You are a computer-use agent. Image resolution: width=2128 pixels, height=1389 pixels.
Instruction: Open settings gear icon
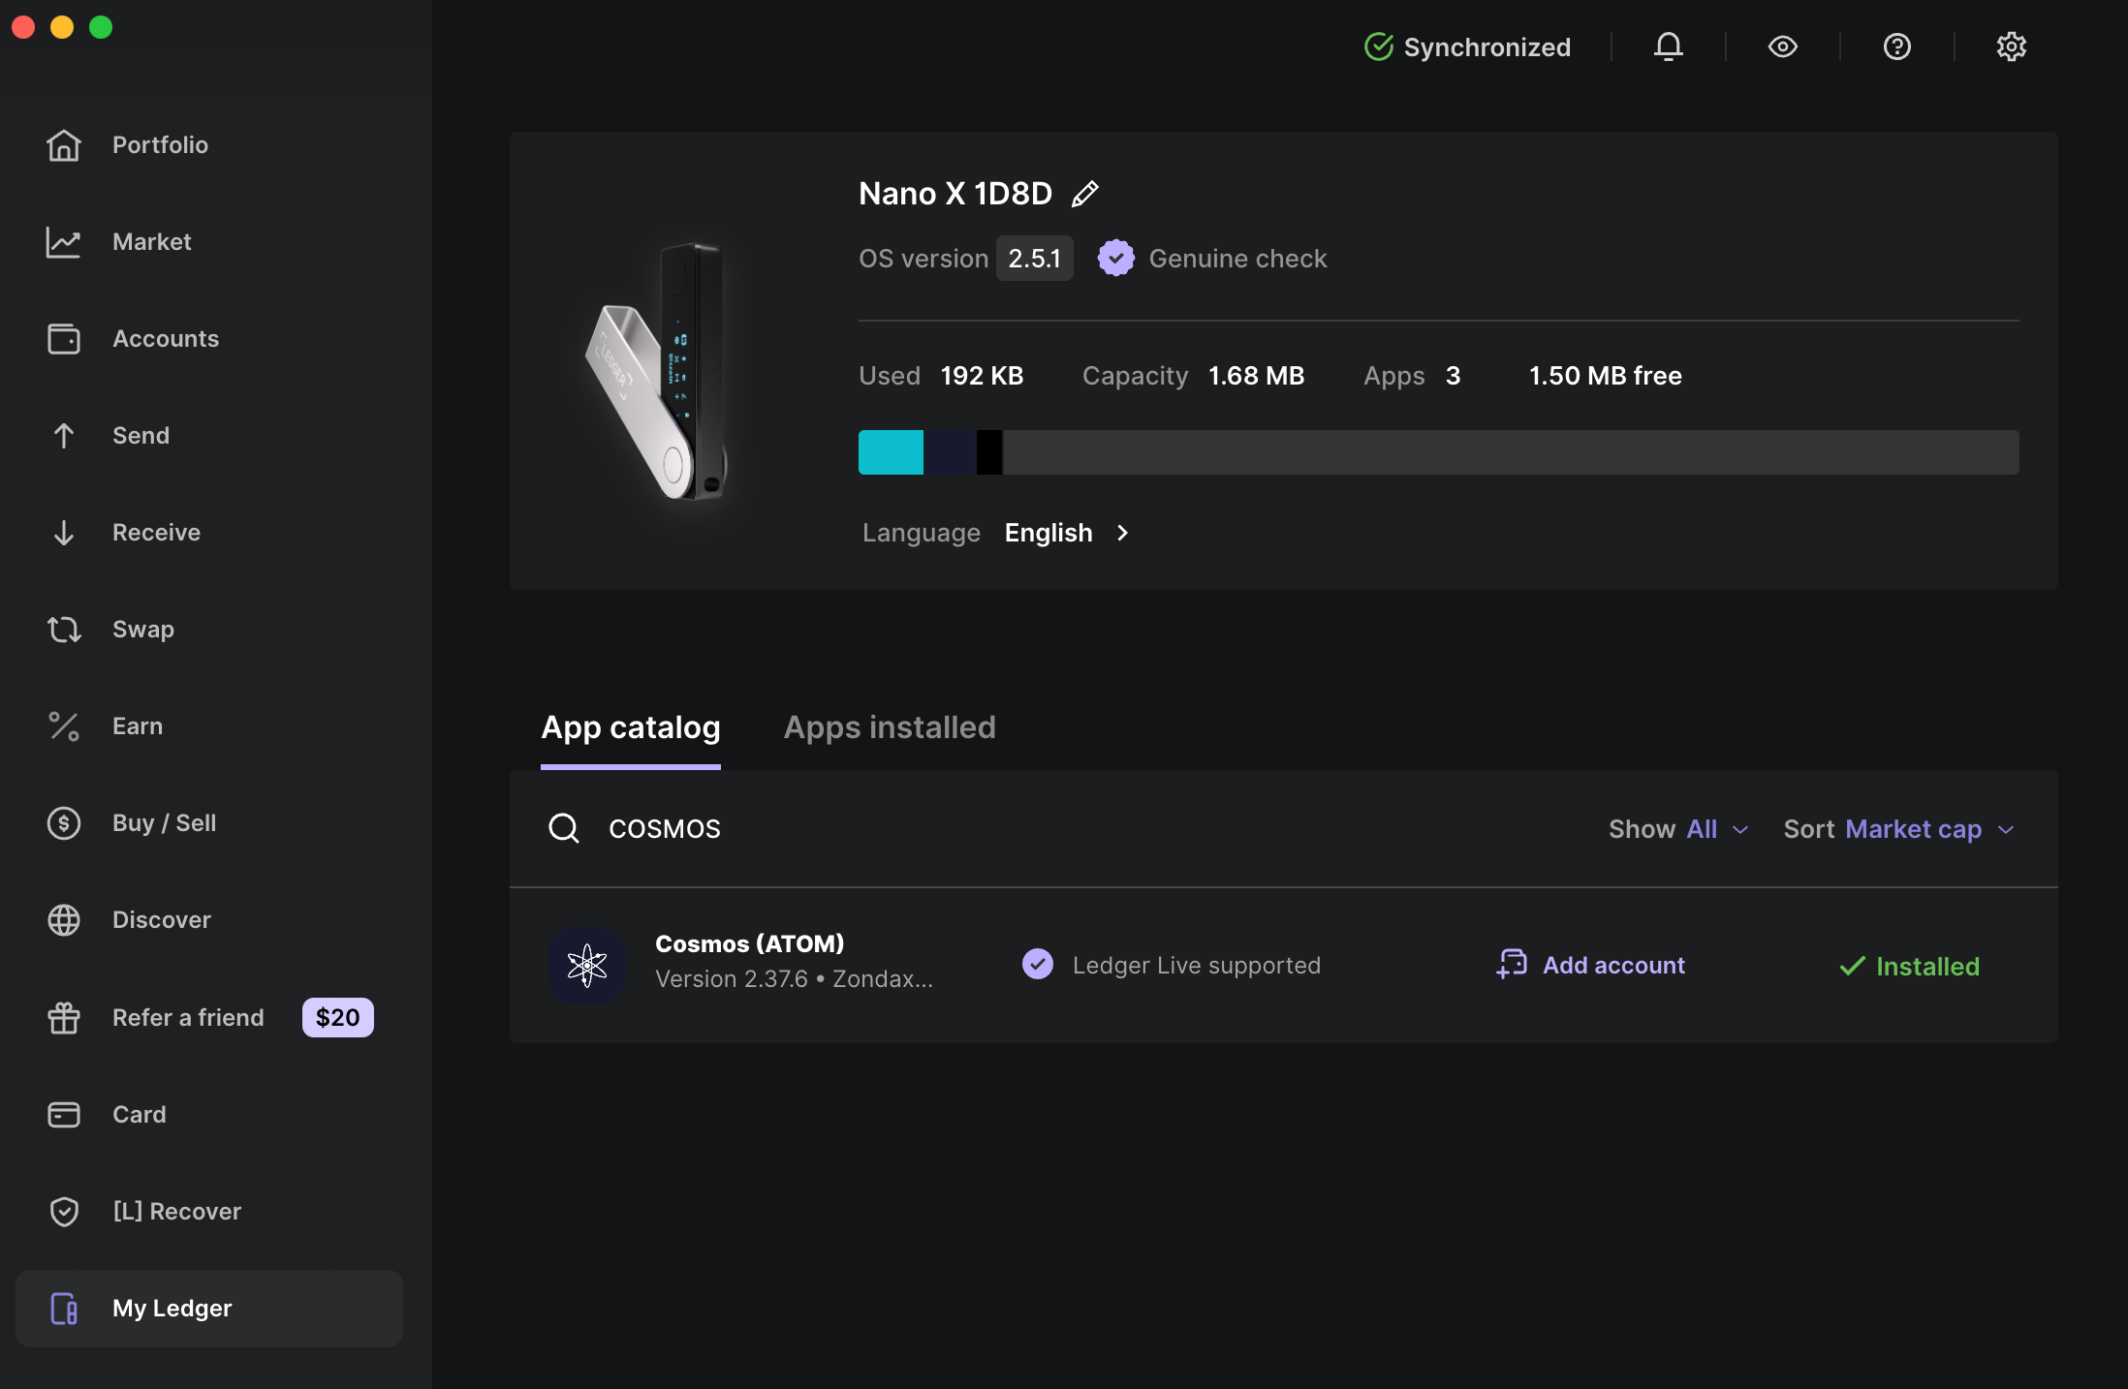pos(2011,46)
